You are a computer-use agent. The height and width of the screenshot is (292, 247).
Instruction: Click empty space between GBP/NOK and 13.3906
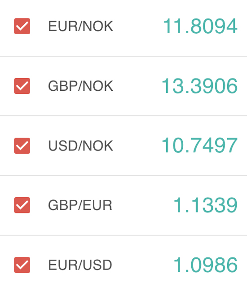(x=137, y=86)
